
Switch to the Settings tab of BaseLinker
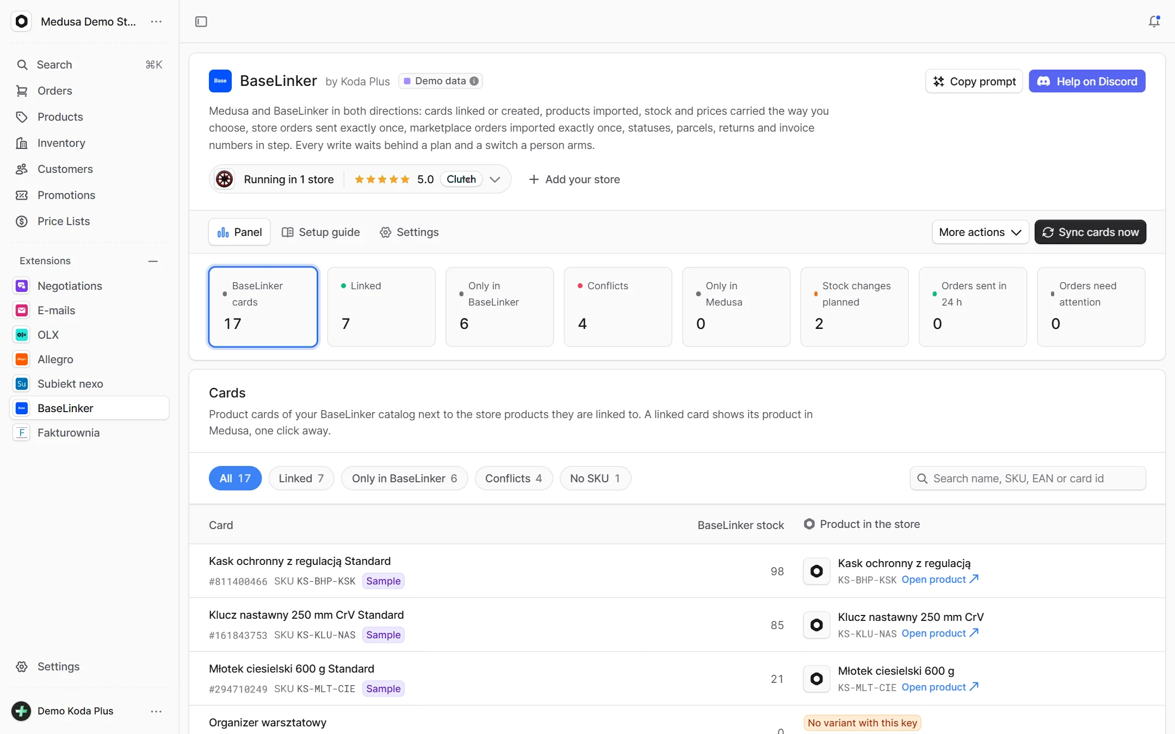[409, 232]
